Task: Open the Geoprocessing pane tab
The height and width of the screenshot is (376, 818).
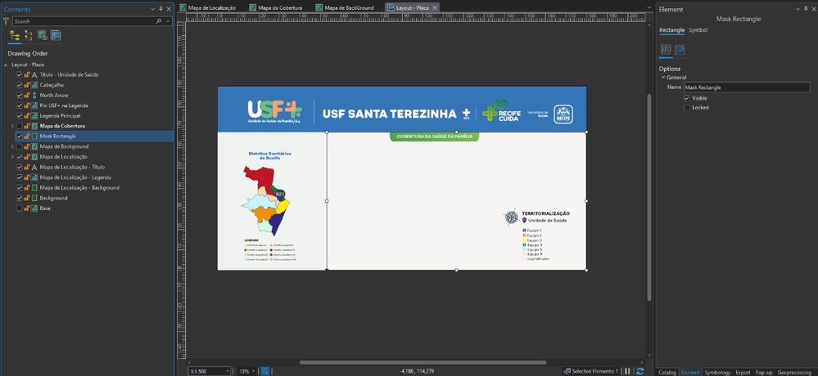Action: 794,373
